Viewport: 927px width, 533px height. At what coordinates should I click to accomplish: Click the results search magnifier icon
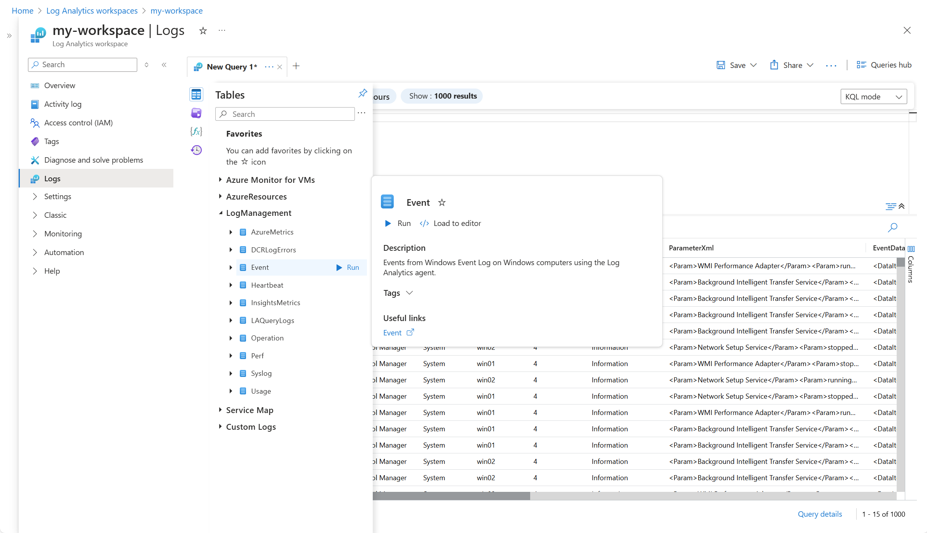pyautogui.click(x=892, y=227)
